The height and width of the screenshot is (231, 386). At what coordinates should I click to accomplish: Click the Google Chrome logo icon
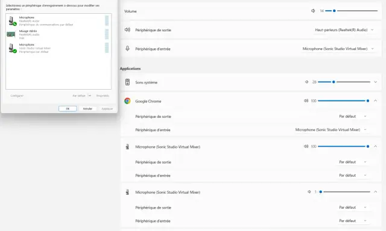tap(127, 101)
